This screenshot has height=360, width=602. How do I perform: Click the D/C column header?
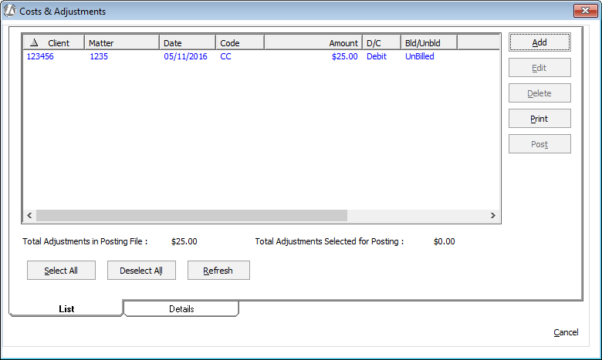click(x=381, y=43)
